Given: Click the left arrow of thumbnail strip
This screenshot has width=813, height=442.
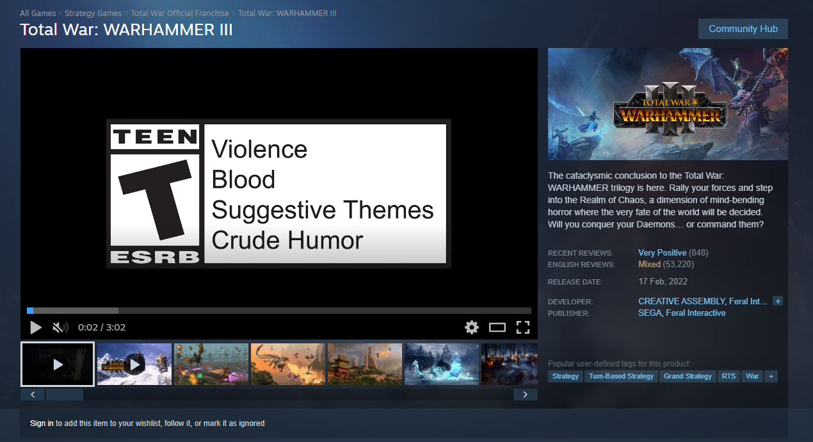Looking at the screenshot, I should pos(33,395).
